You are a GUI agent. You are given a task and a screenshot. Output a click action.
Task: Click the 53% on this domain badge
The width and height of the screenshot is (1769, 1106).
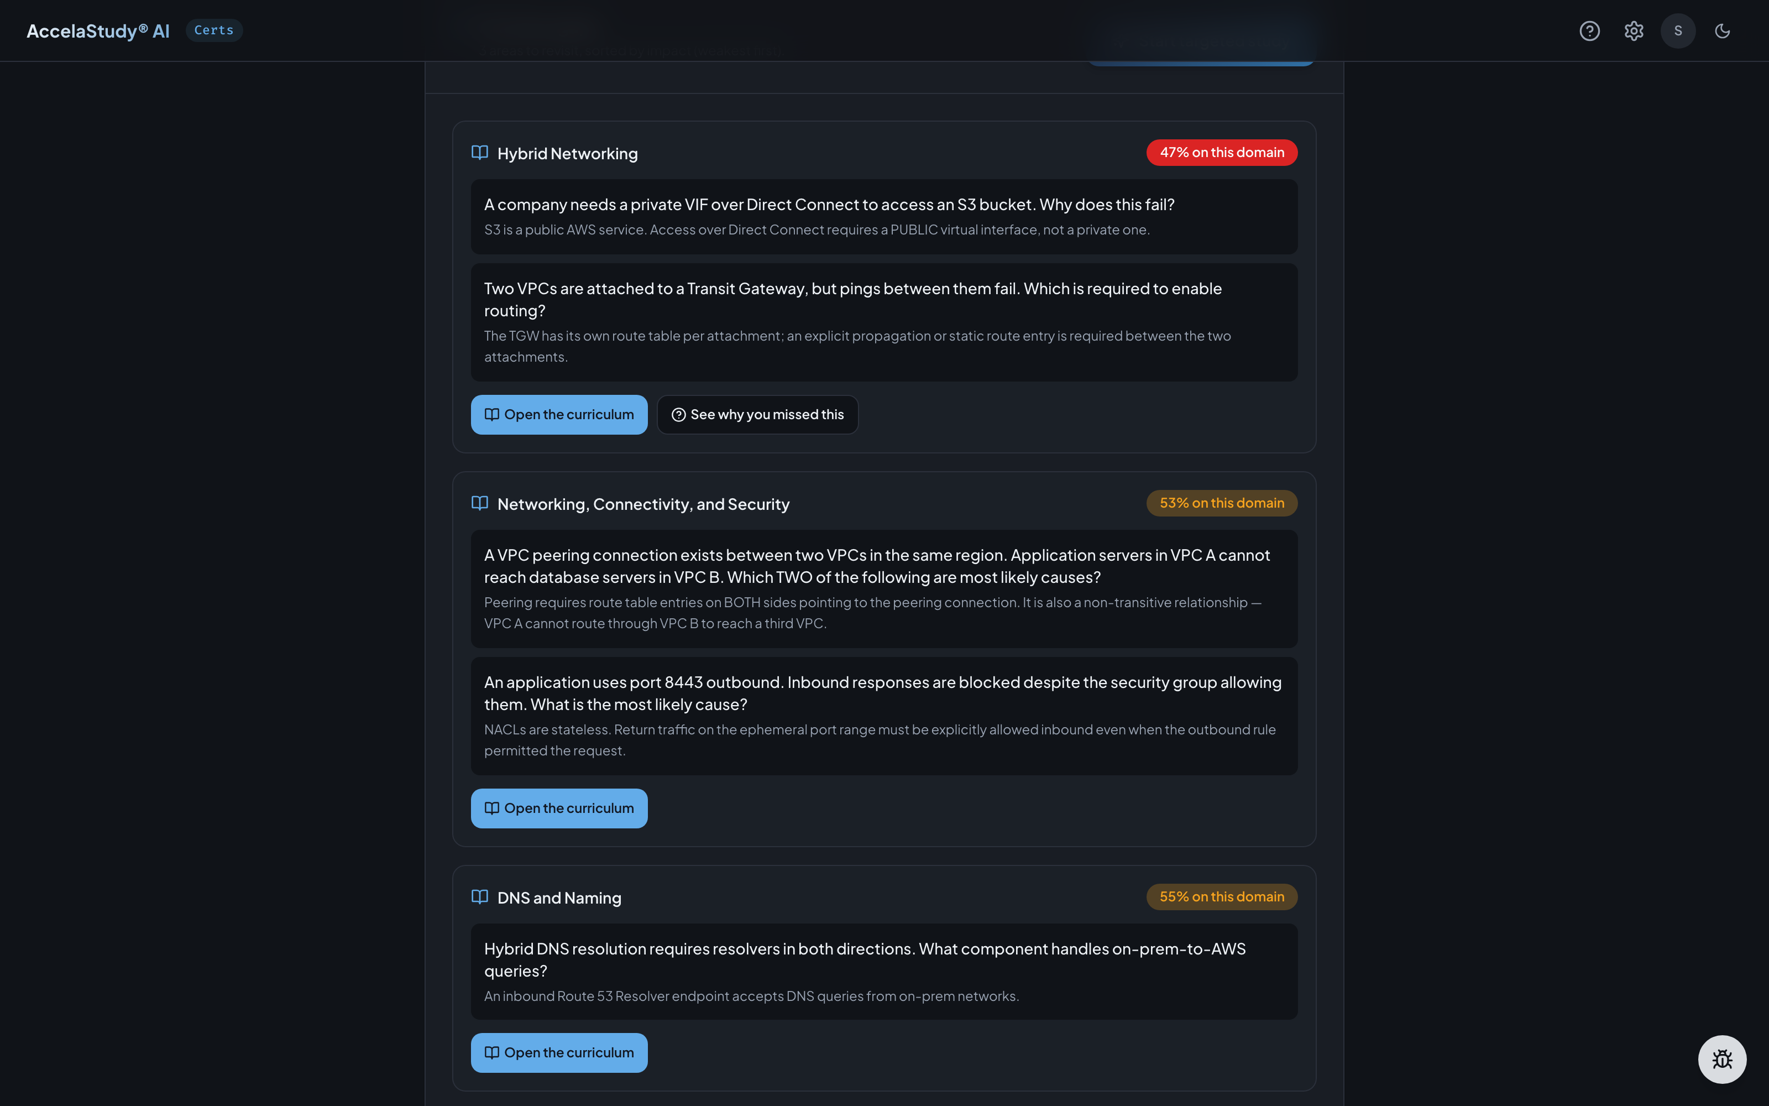(1222, 503)
